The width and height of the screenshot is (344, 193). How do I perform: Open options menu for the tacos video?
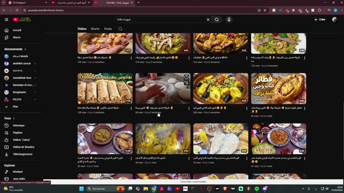point(131,108)
